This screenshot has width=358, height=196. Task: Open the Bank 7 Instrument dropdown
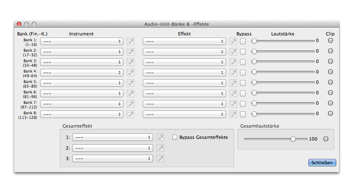click(x=82, y=104)
